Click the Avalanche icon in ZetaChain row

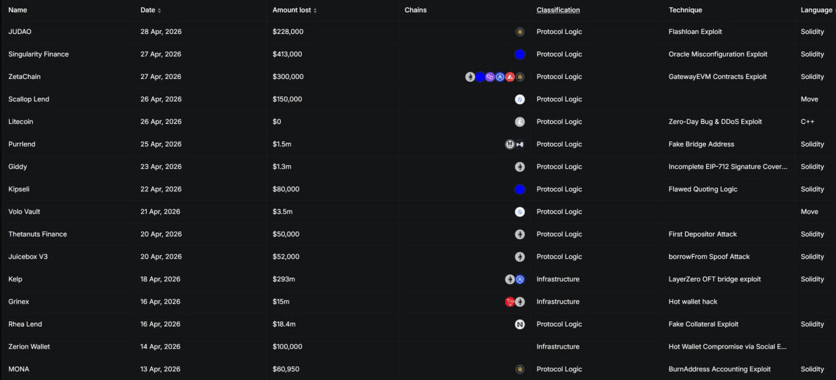[x=510, y=77]
